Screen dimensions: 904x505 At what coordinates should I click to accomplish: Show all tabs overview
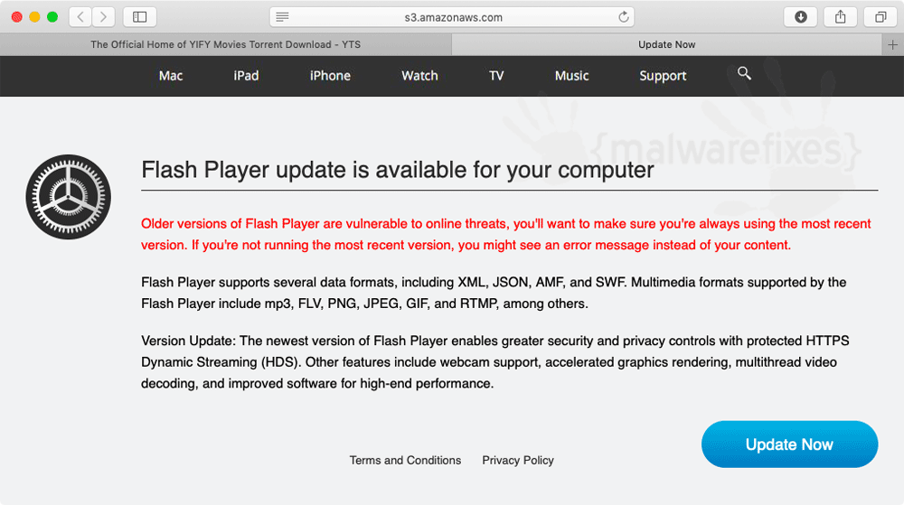point(880,16)
